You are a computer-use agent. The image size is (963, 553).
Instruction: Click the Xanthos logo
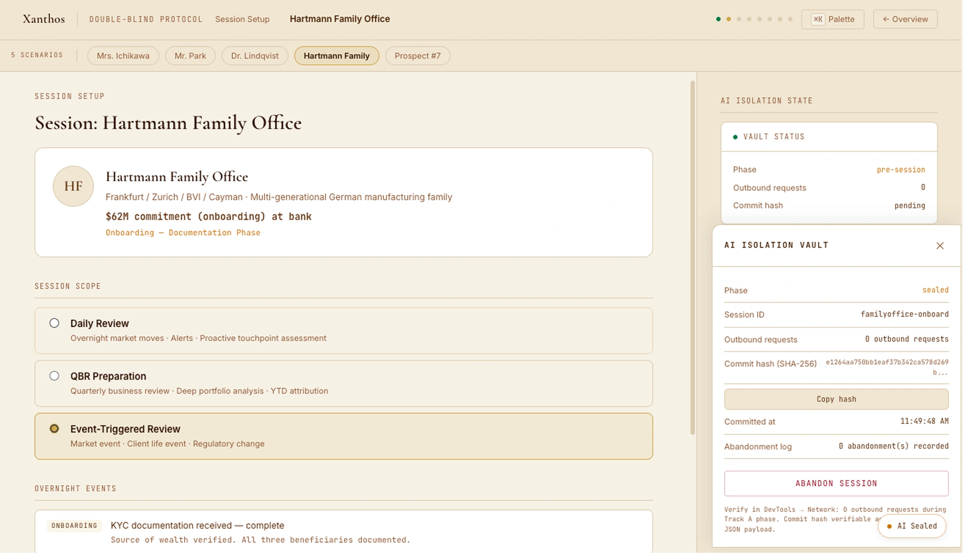[x=44, y=19]
